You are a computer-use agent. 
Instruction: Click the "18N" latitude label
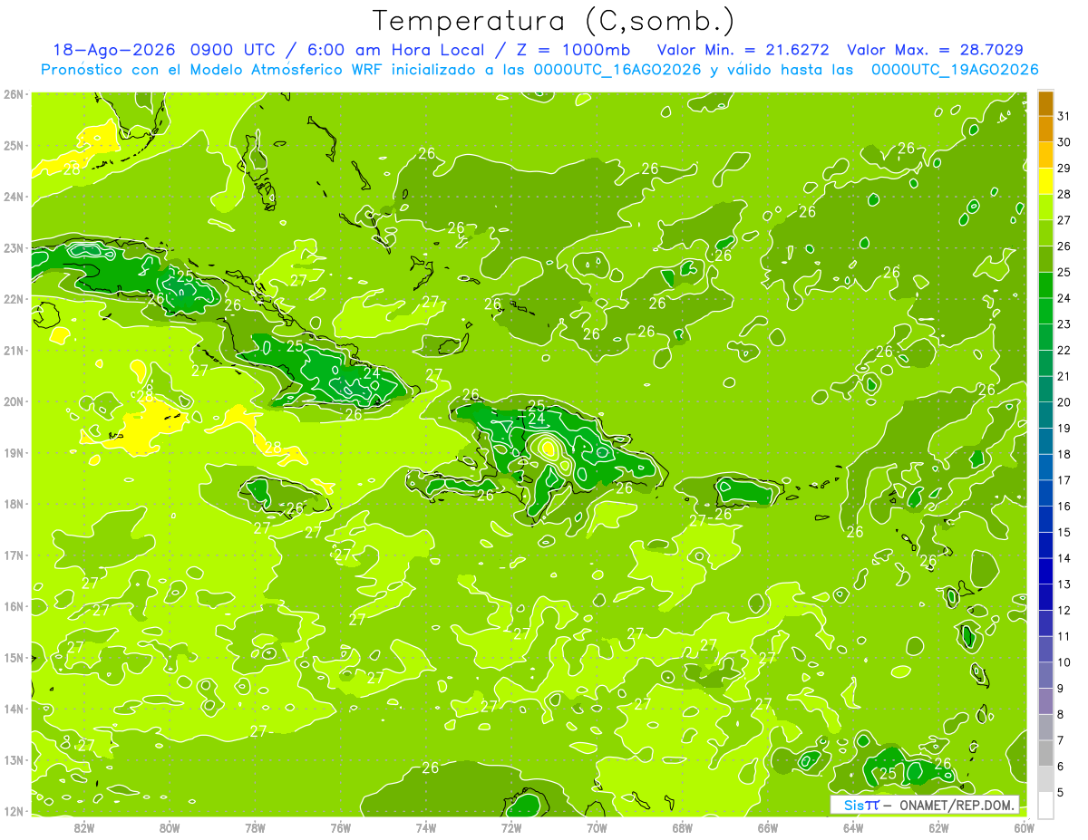[x=14, y=504]
